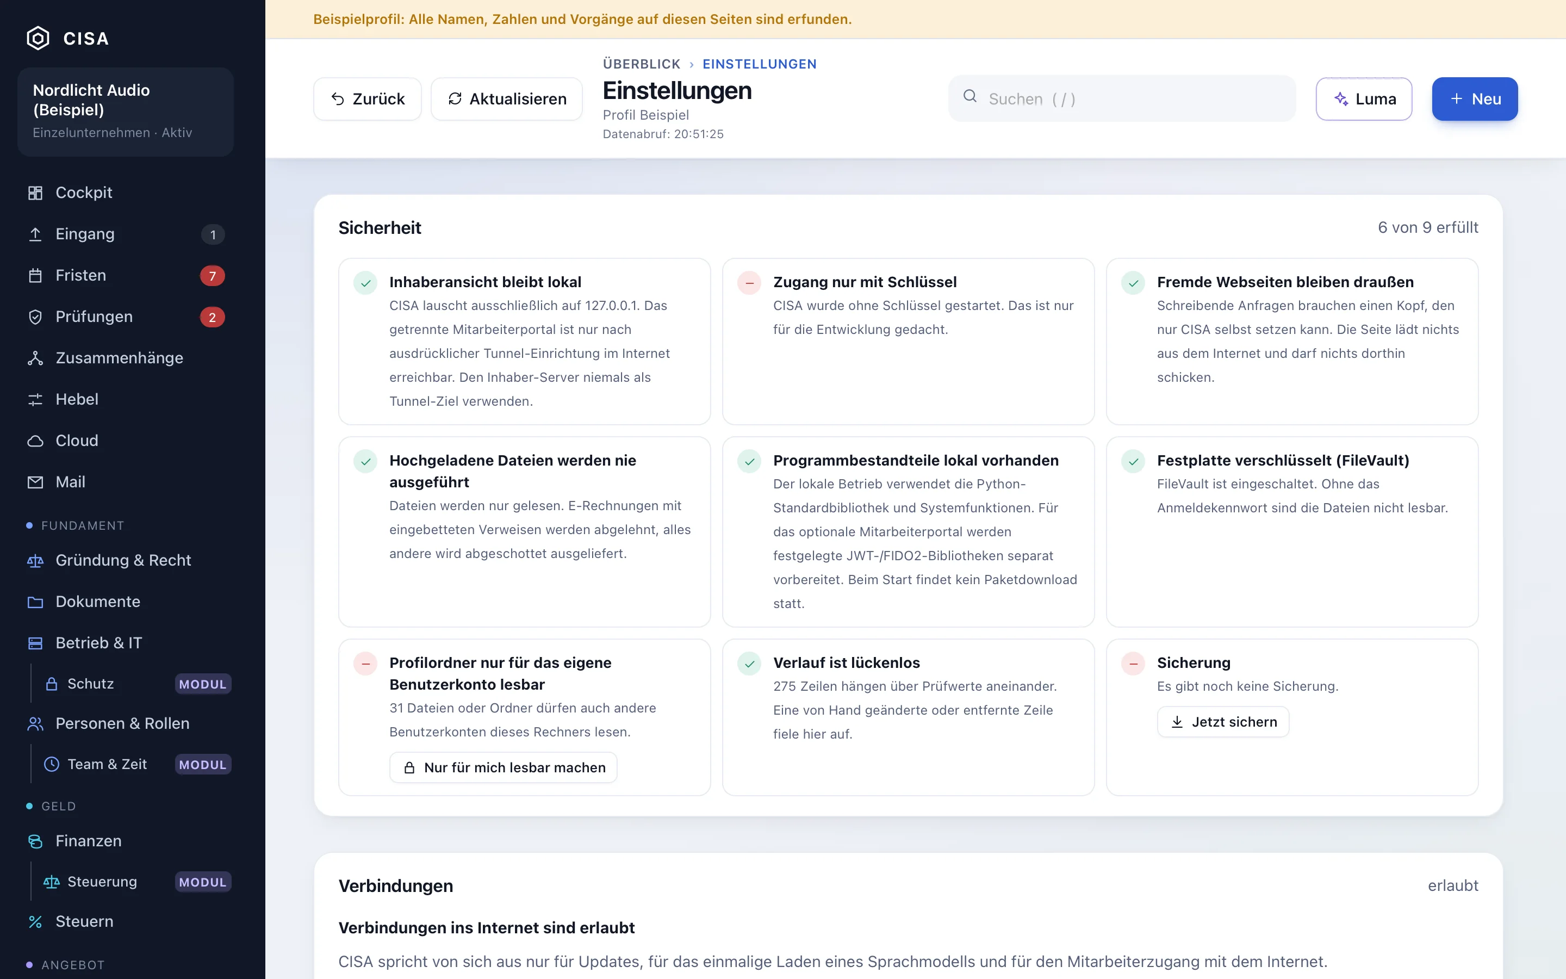The width and height of the screenshot is (1566, 979).
Task: Click green check for Verlauf ist lückenlos
Action: [749, 664]
